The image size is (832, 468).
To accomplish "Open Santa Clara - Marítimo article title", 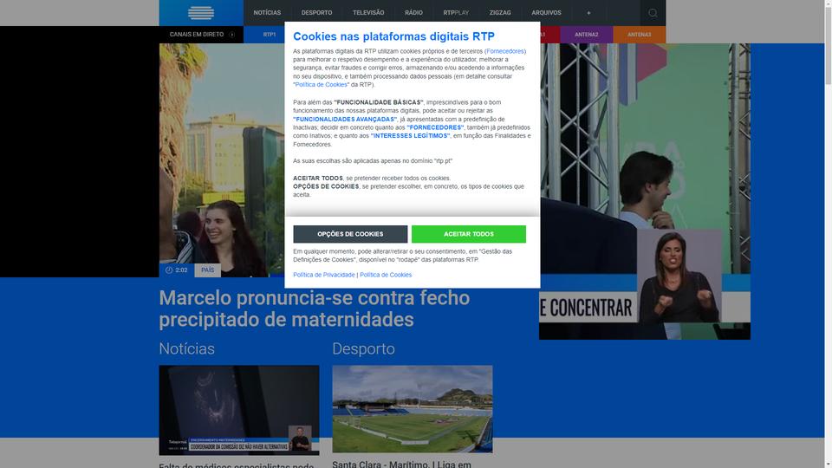I will pos(401,465).
